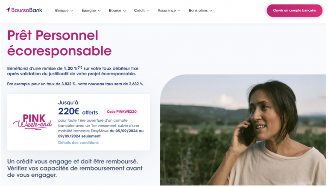
Task: Click Ouvrir un compte bancaire button
Action: coord(294,10)
